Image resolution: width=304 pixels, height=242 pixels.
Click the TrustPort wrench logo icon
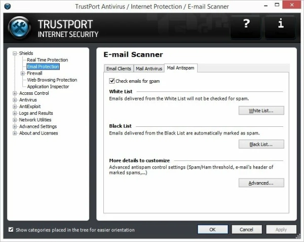click(20, 27)
